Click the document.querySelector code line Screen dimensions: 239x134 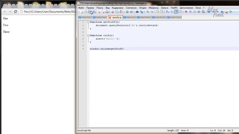click(x=127, y=25)
